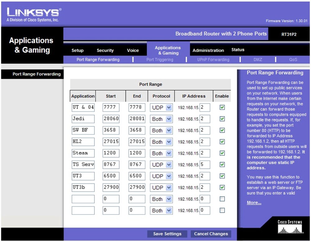Click the TS Serv start port field 8767
Image resolution: width=311 pixels, height=241 pixels.
click(111, 165)
